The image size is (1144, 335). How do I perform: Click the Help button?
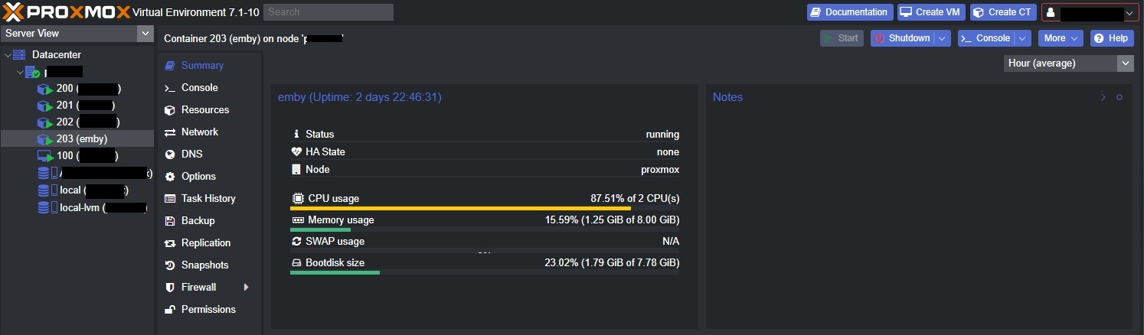pos(1112,38)
